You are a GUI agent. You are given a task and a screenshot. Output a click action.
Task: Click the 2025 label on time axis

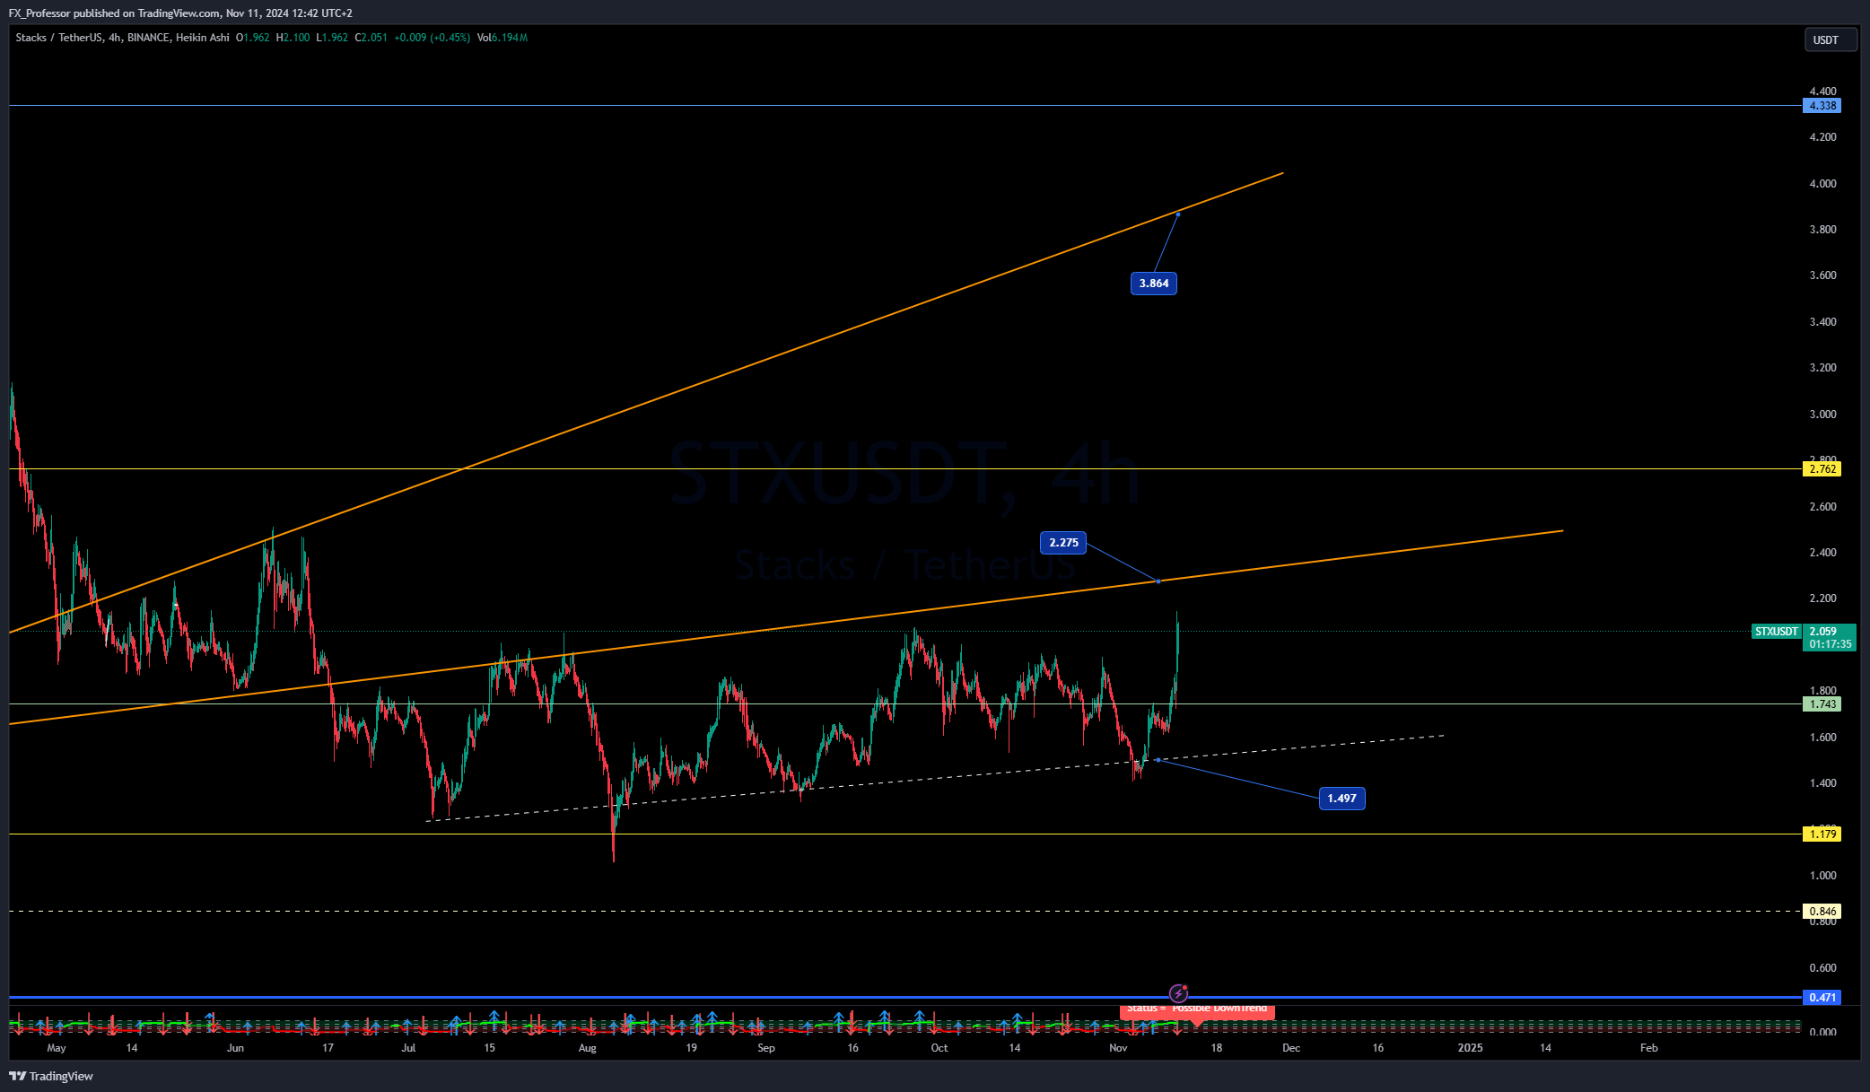point(1470,1048)
